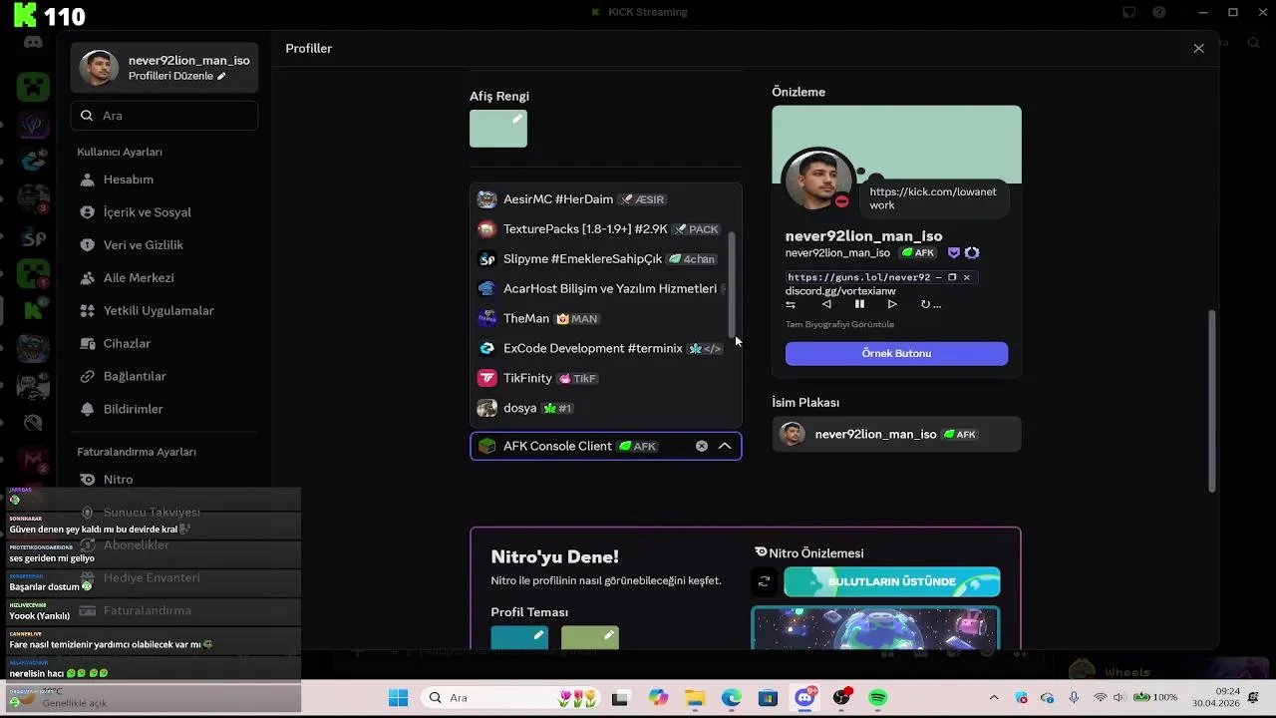Viewport: 1276px width, 718px height.
Task: Click the settings search field Ara
Action: tap(164, 116)
